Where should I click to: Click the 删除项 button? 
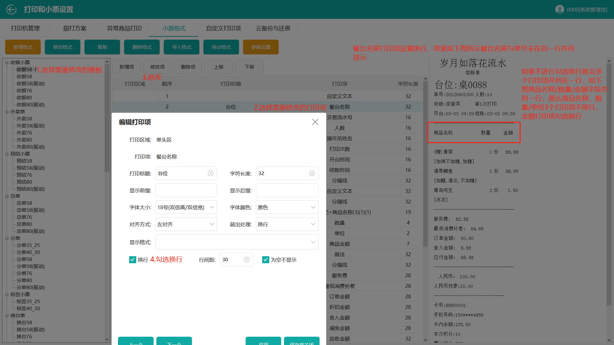coord(188,67)
